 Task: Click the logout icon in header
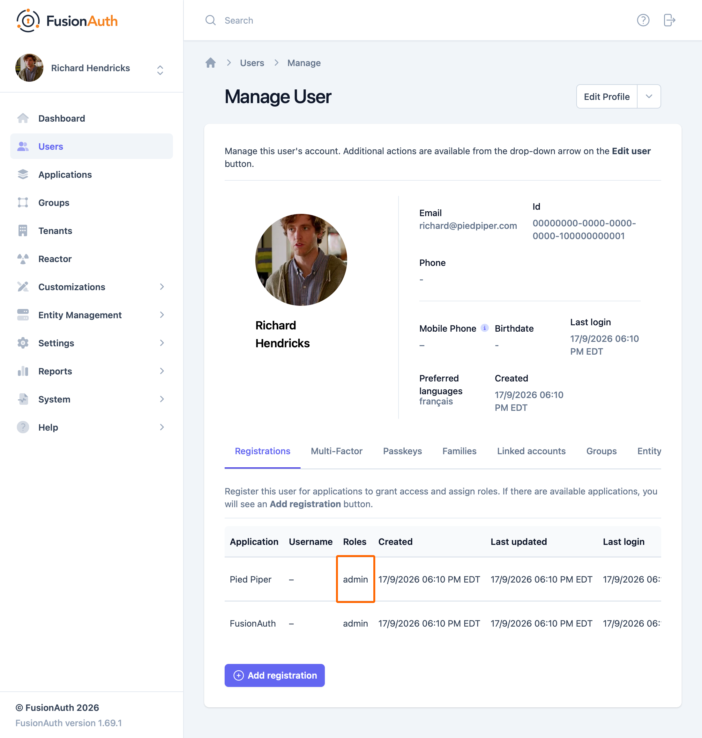click(x=669, y=20)
